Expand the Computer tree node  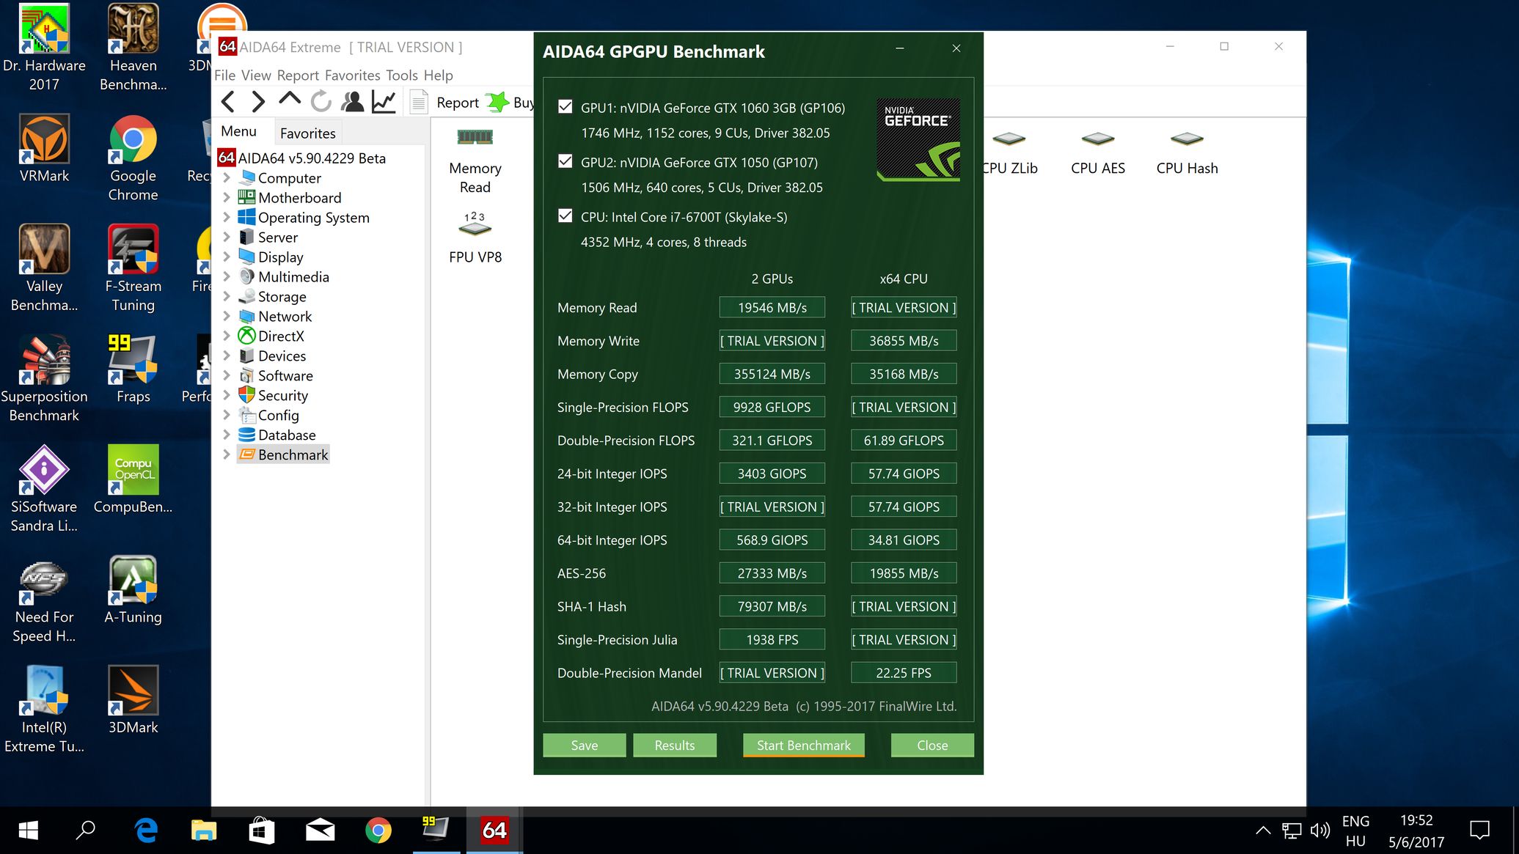227,177
